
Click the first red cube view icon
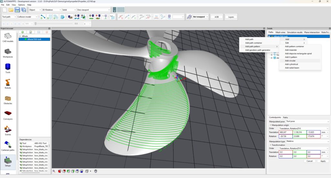(59, 171)
